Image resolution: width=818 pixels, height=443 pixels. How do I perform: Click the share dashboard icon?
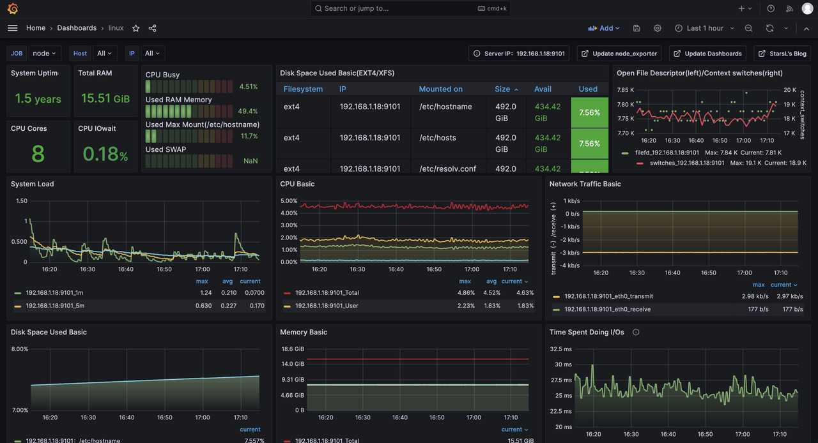[152, 28]
